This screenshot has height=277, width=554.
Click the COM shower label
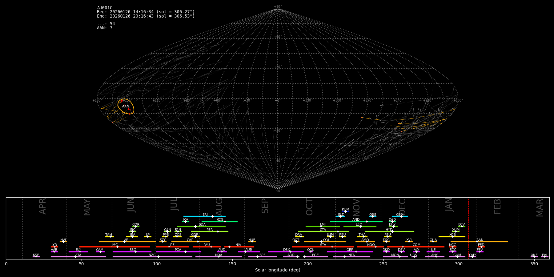tap(416, 245)
